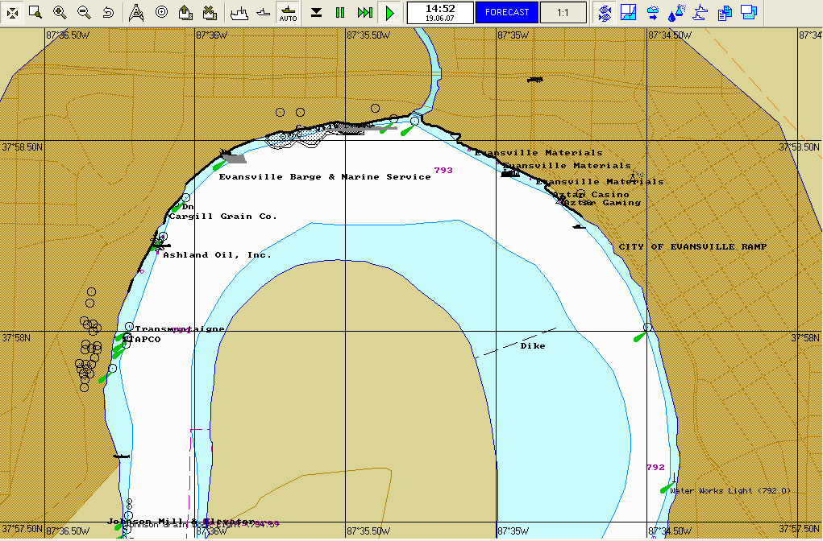Click the chart remove icon with X
The height and width of the screenshot is (541, 823).
[x=210, y=13]
